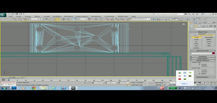Click the Align tool icon

pyautogui.click(x=159, y=19)
